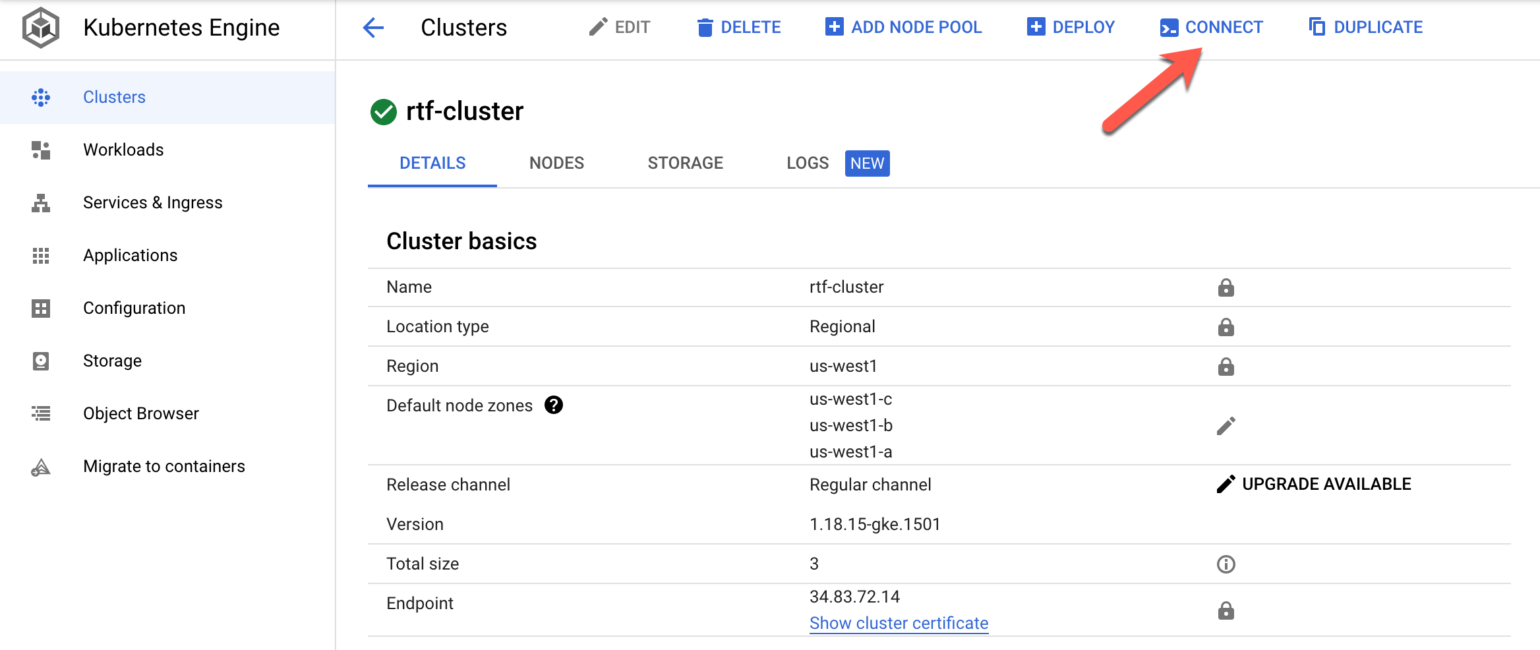Switch to the DETAILS tab
Screen dimensions: 1540x650
pos(432,163)
